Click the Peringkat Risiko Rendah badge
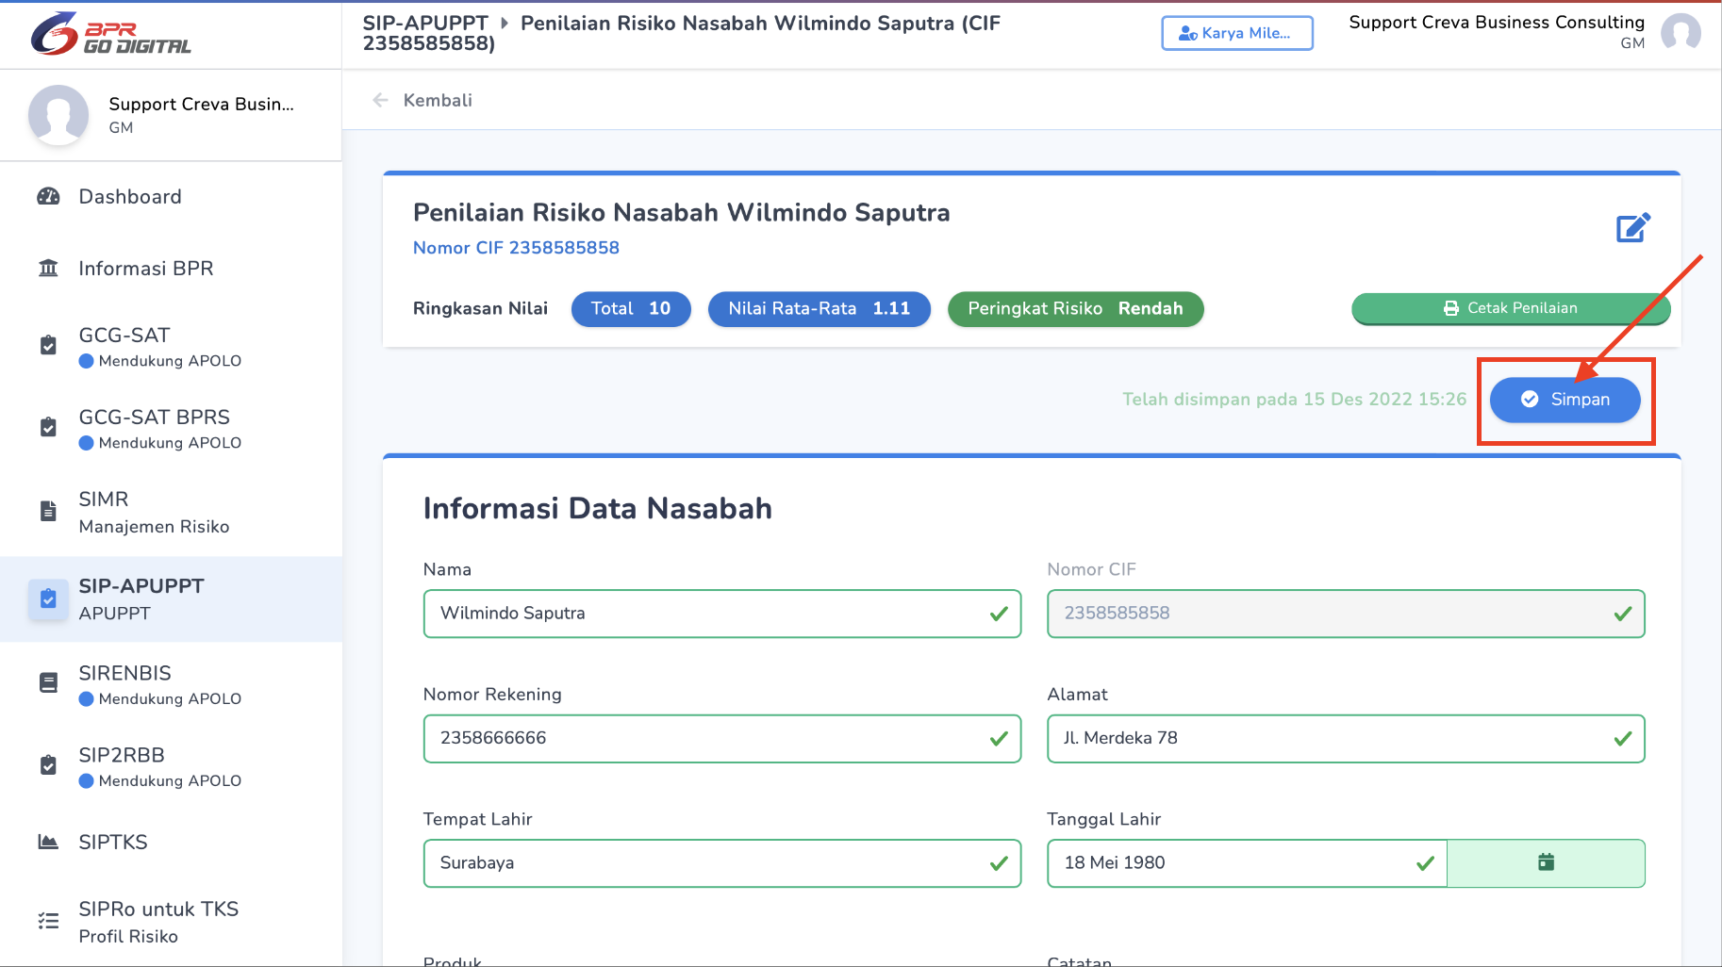This screenshot has height=967, width=1722. (x=1075, y=309)
